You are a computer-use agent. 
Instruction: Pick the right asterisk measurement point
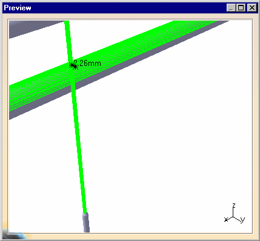pos(75,67)
